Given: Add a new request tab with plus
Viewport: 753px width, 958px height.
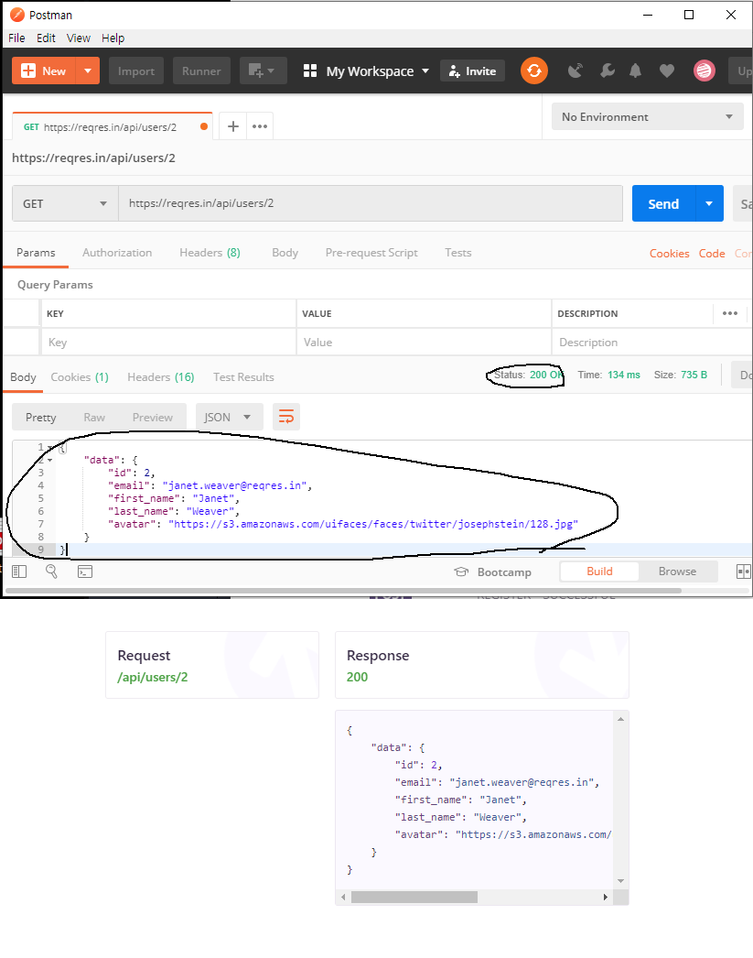Looking at the screenshot, I should coord(233,126).
